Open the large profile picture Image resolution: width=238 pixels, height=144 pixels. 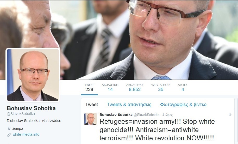tap(33, 75)
